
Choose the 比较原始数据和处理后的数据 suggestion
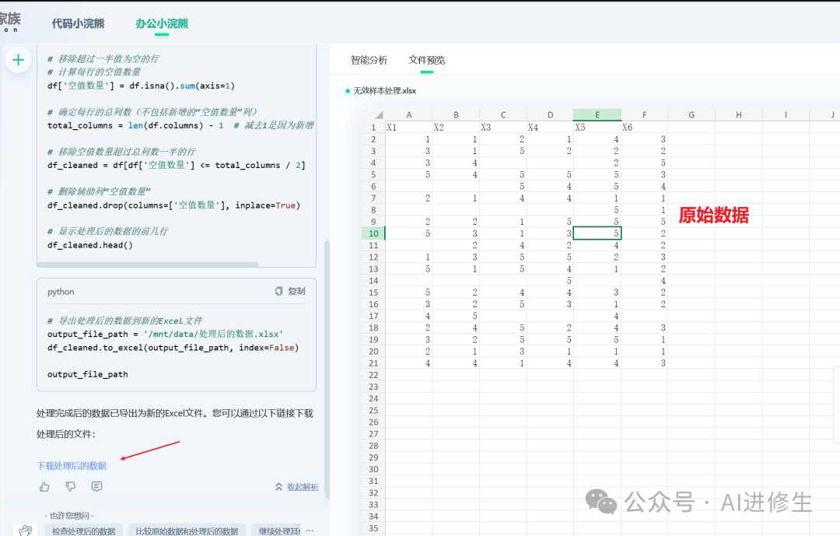pos(187,531)
